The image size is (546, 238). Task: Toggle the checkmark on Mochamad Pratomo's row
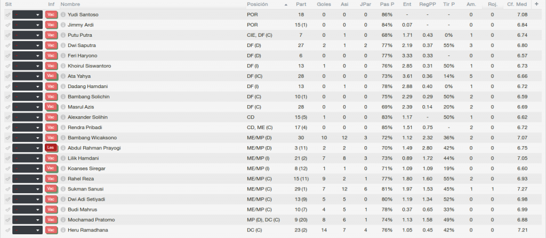pyautogui.click(x=7, y=220)
